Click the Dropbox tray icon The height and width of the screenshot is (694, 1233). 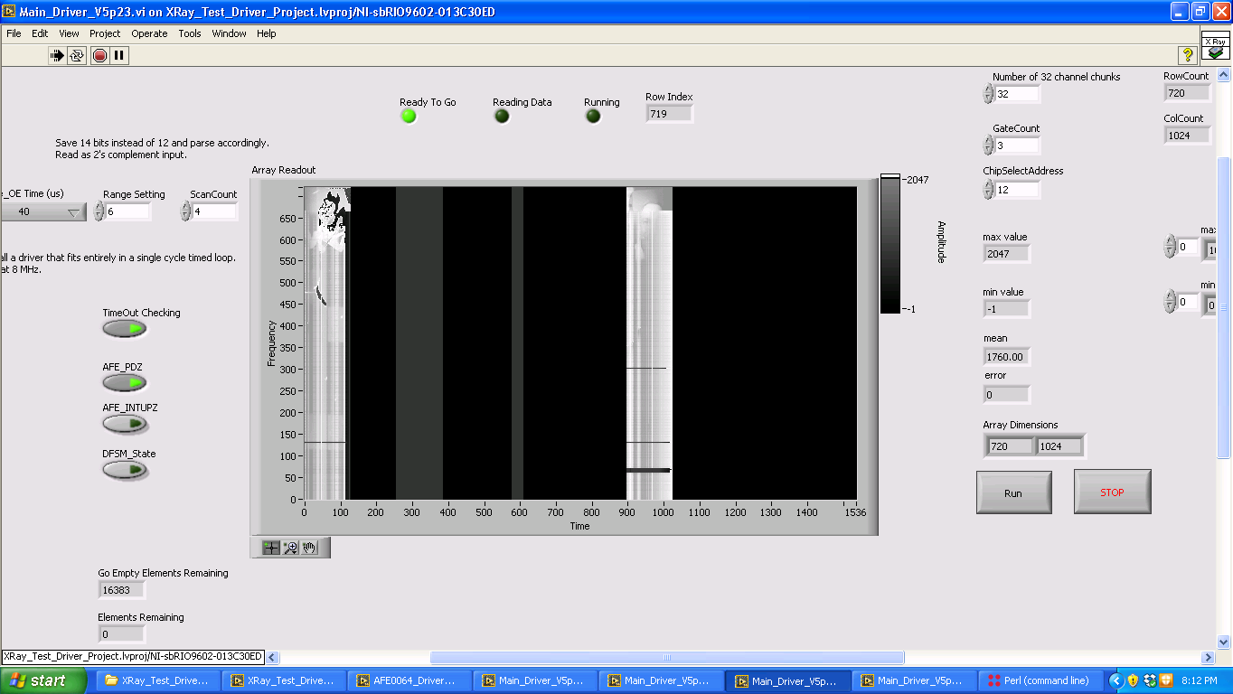coord(1150,680)
